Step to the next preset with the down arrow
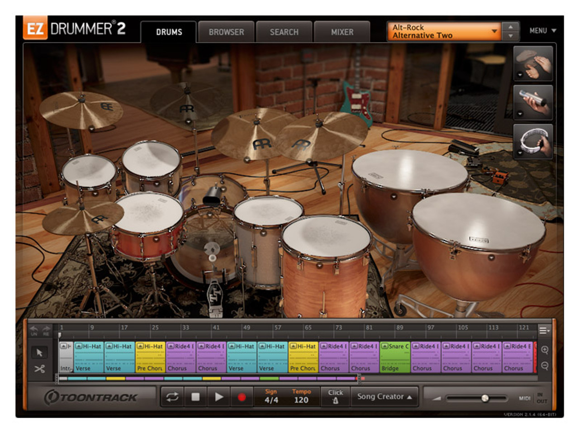579x433 pixels. 510,36
